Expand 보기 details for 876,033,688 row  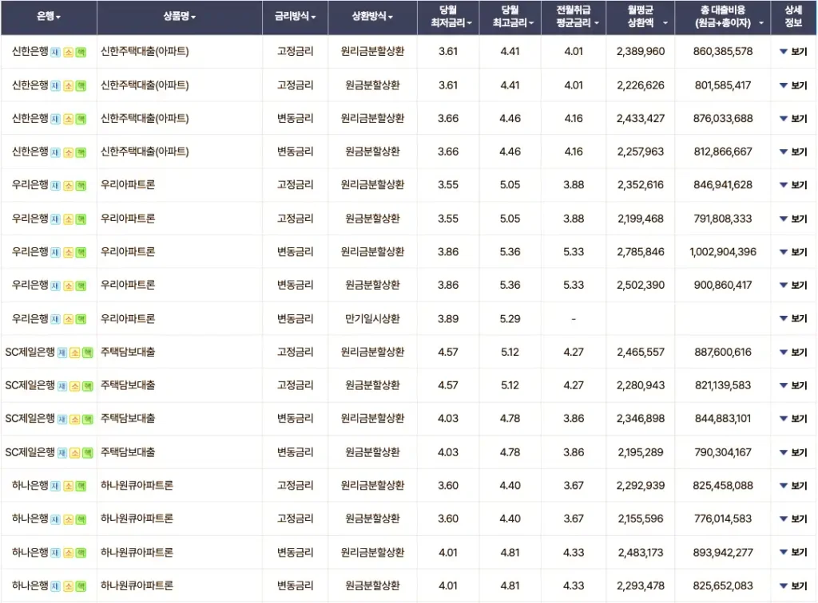click(793, 119)
